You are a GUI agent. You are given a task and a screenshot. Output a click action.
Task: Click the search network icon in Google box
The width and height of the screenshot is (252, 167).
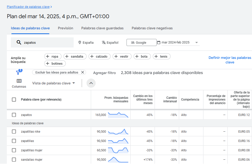(x=133, y=42)
